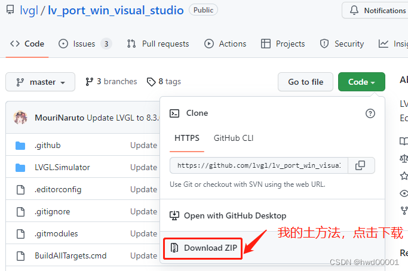Click the tag icon beside 8 tags
Viewport: 408px width, 271px height.
[x=151, y=82]
